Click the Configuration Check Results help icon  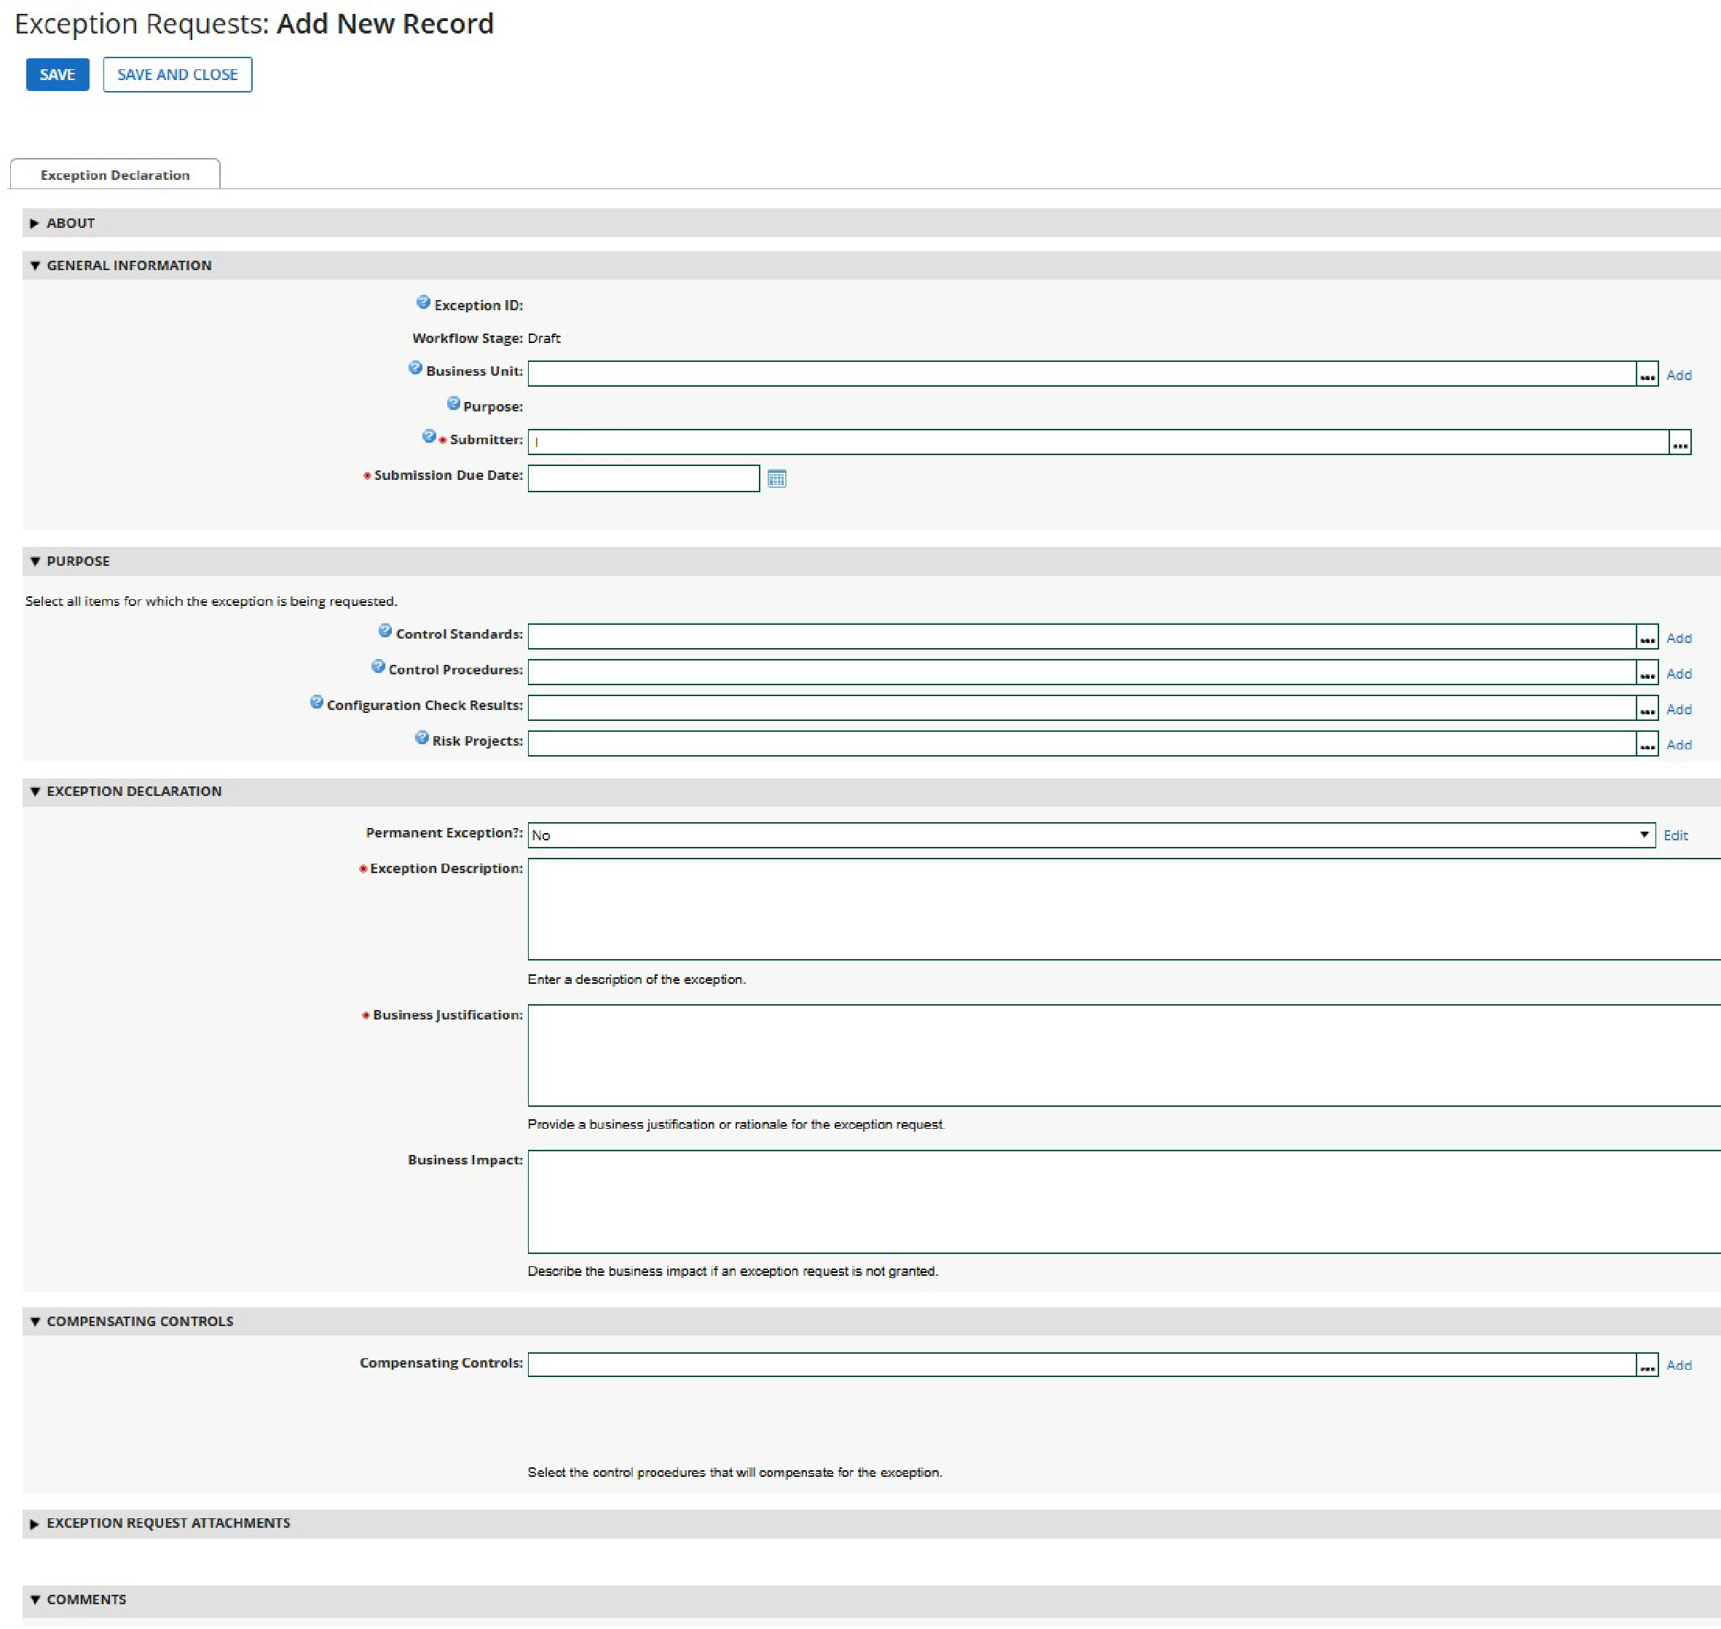pyautogui.click(x=316, y=703)
